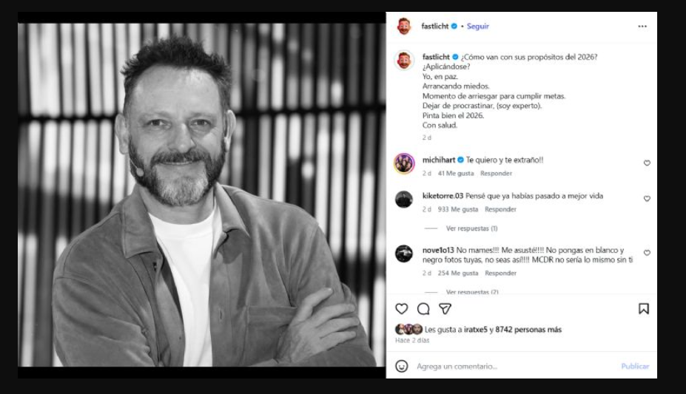Open kiketorre.03's avatar
This screenshot has width=686, height=394.
tap(404, 199)
